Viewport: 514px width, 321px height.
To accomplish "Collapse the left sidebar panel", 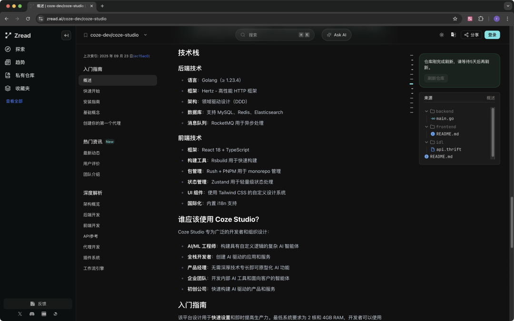I will 66,35.
